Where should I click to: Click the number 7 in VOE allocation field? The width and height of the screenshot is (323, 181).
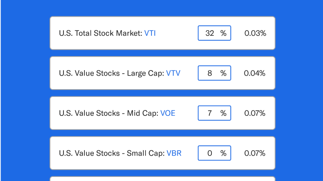pos(210,113)
